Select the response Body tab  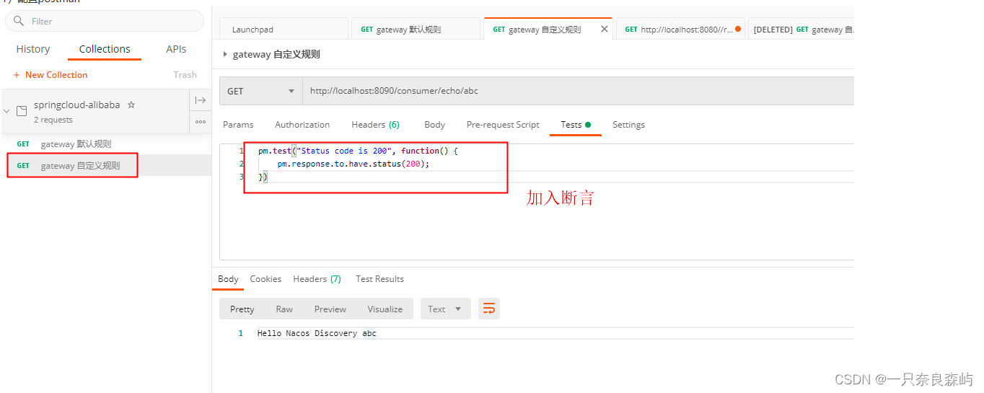point(228,279)
